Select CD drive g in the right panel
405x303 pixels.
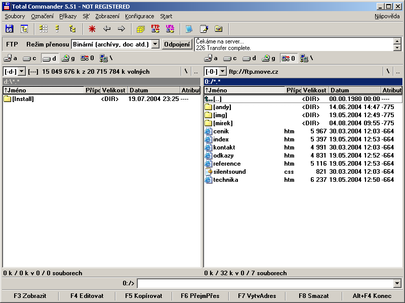click(x=269, y=58)
